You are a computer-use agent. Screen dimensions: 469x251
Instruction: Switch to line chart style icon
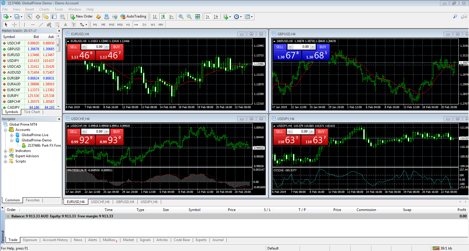[x=171, y=17]
